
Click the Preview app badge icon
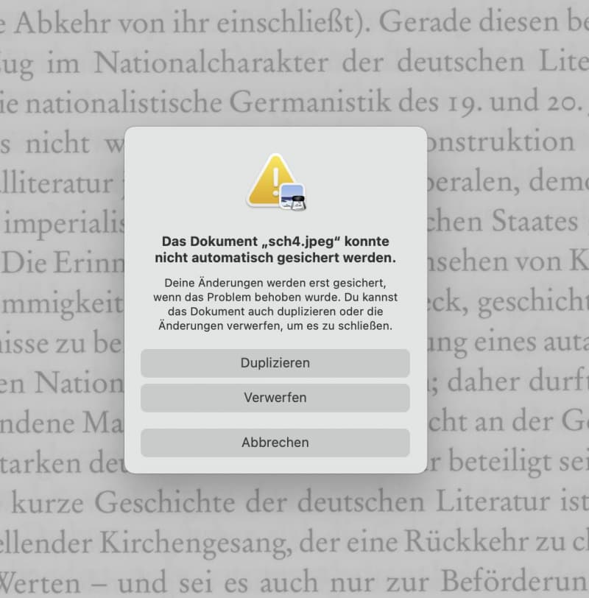pyautogui.click(x=293, y=197)
